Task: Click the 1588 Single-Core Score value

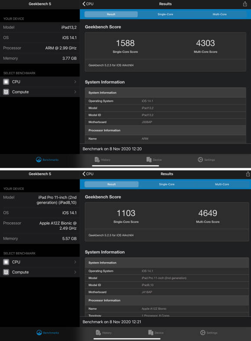Action: 125,43
